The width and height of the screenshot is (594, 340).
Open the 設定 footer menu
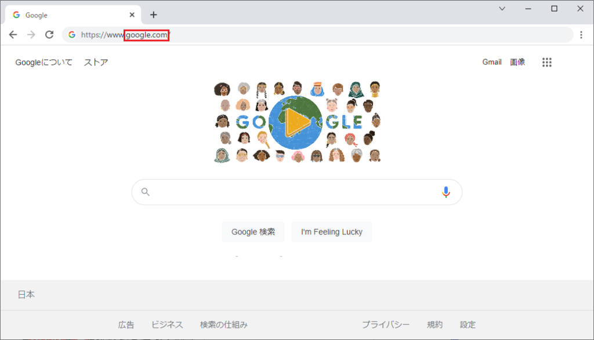[468, 325]
